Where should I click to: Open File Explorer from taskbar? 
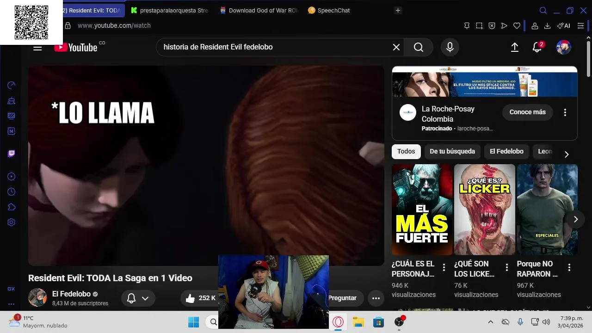pyautogui.click(x=358, y=322)
